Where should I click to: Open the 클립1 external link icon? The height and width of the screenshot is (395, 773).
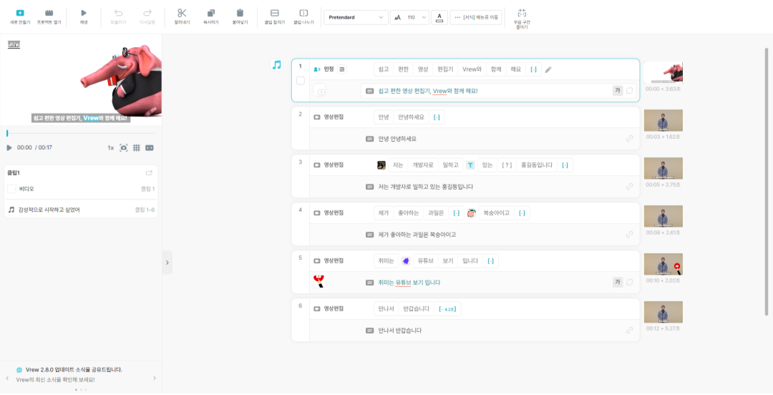pyautogui.click(x=150, y=173)
